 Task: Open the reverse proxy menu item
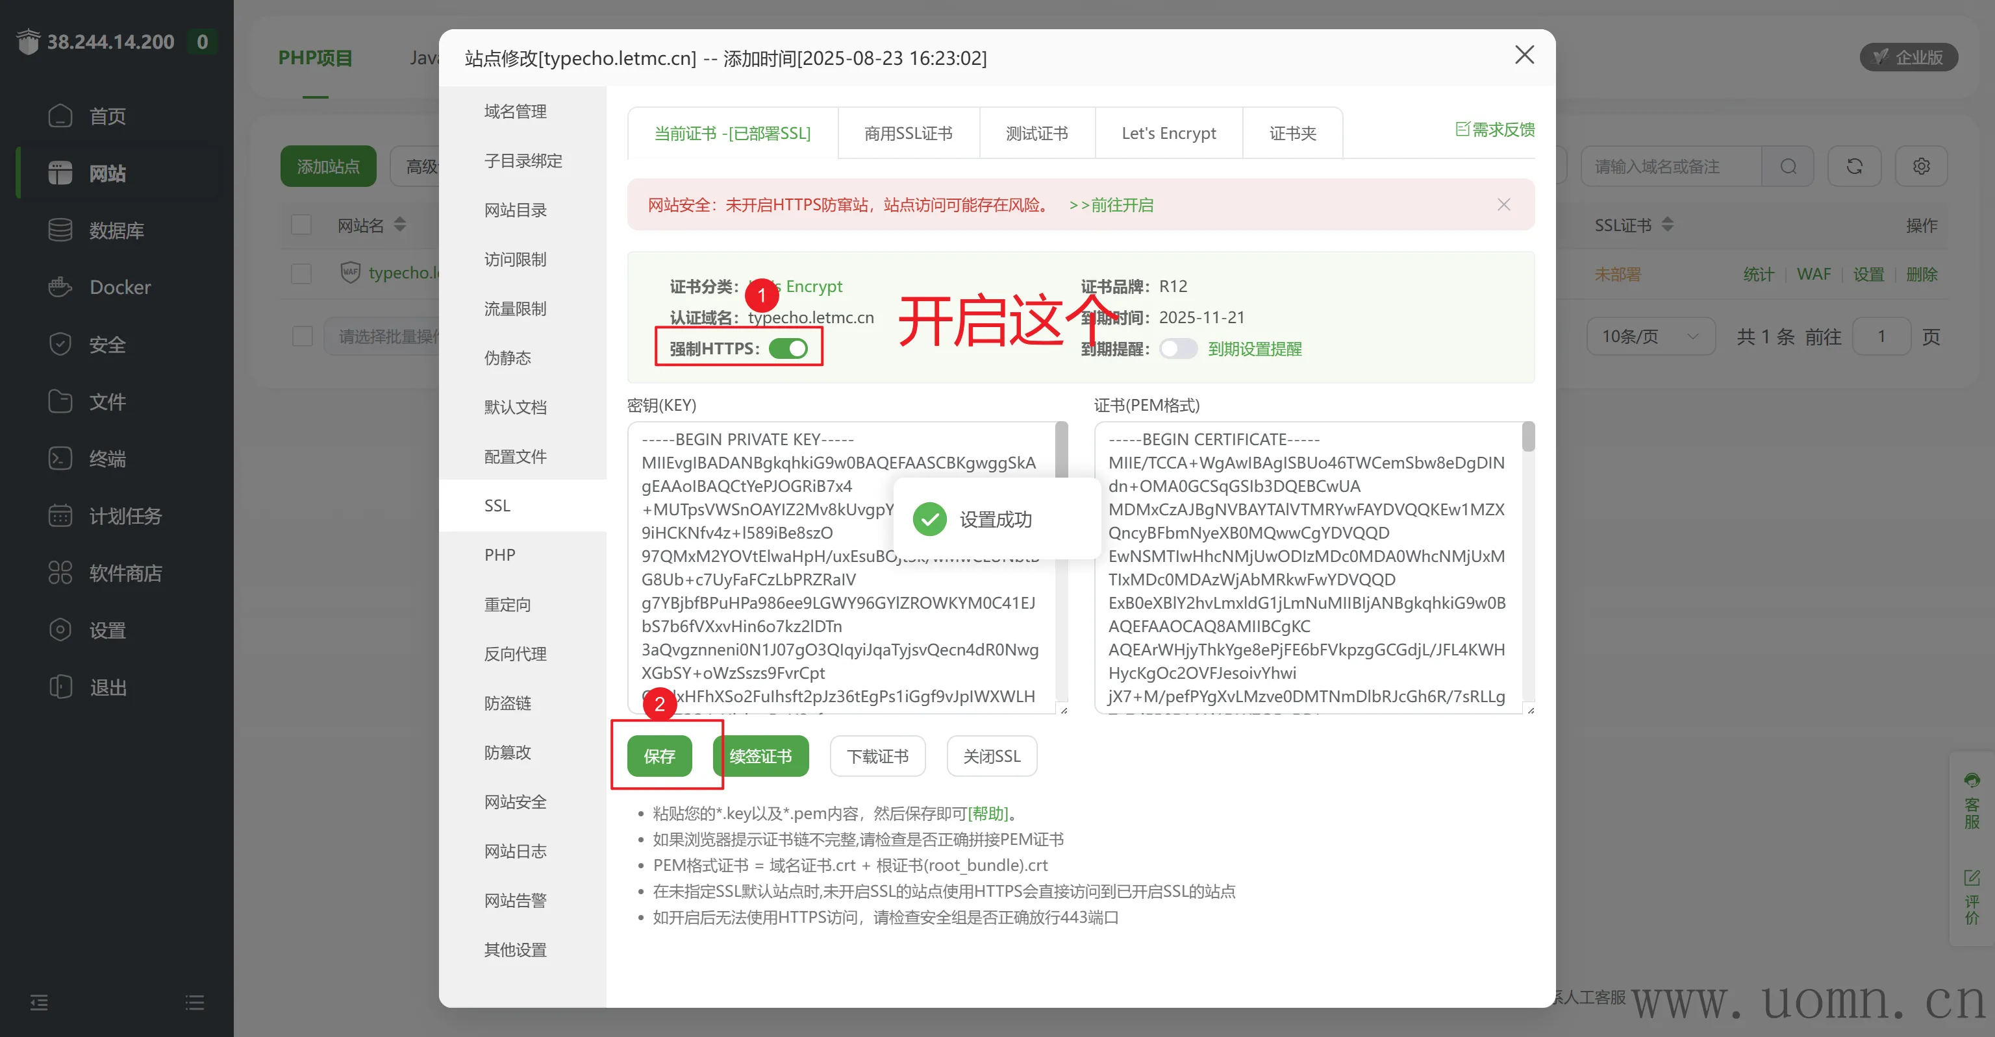(515, 654)
